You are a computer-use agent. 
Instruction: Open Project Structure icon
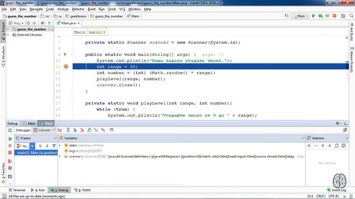coord(343,16)
